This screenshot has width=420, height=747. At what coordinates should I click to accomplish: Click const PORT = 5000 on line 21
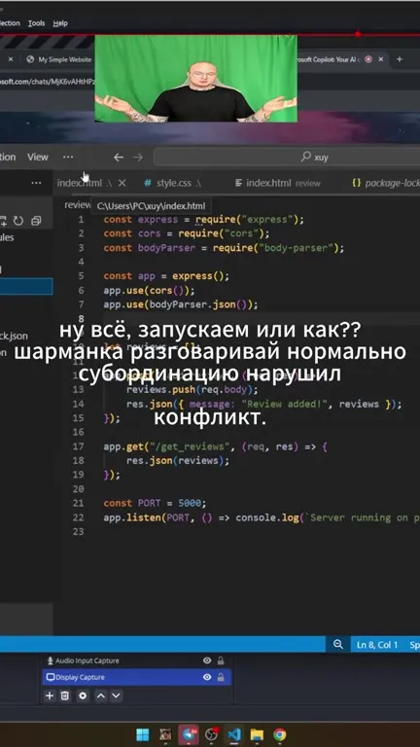155,503
